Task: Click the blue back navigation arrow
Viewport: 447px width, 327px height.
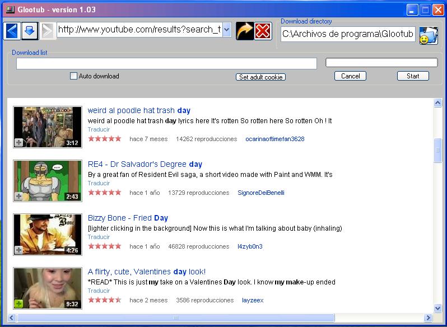Action: coord(12,31)
